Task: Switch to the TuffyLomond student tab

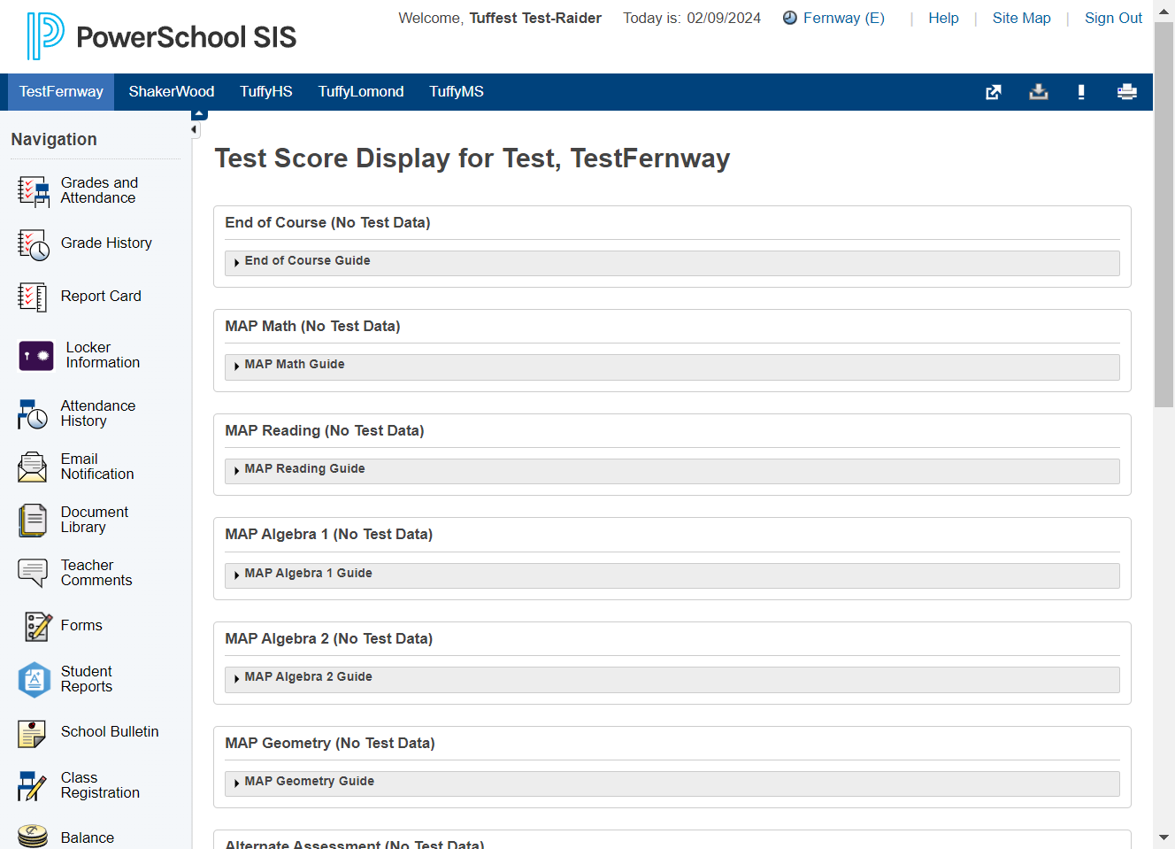Action: coord(361,92)
